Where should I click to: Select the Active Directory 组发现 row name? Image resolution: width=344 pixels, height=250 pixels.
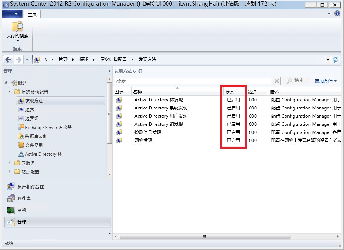[x=159, y=124]
